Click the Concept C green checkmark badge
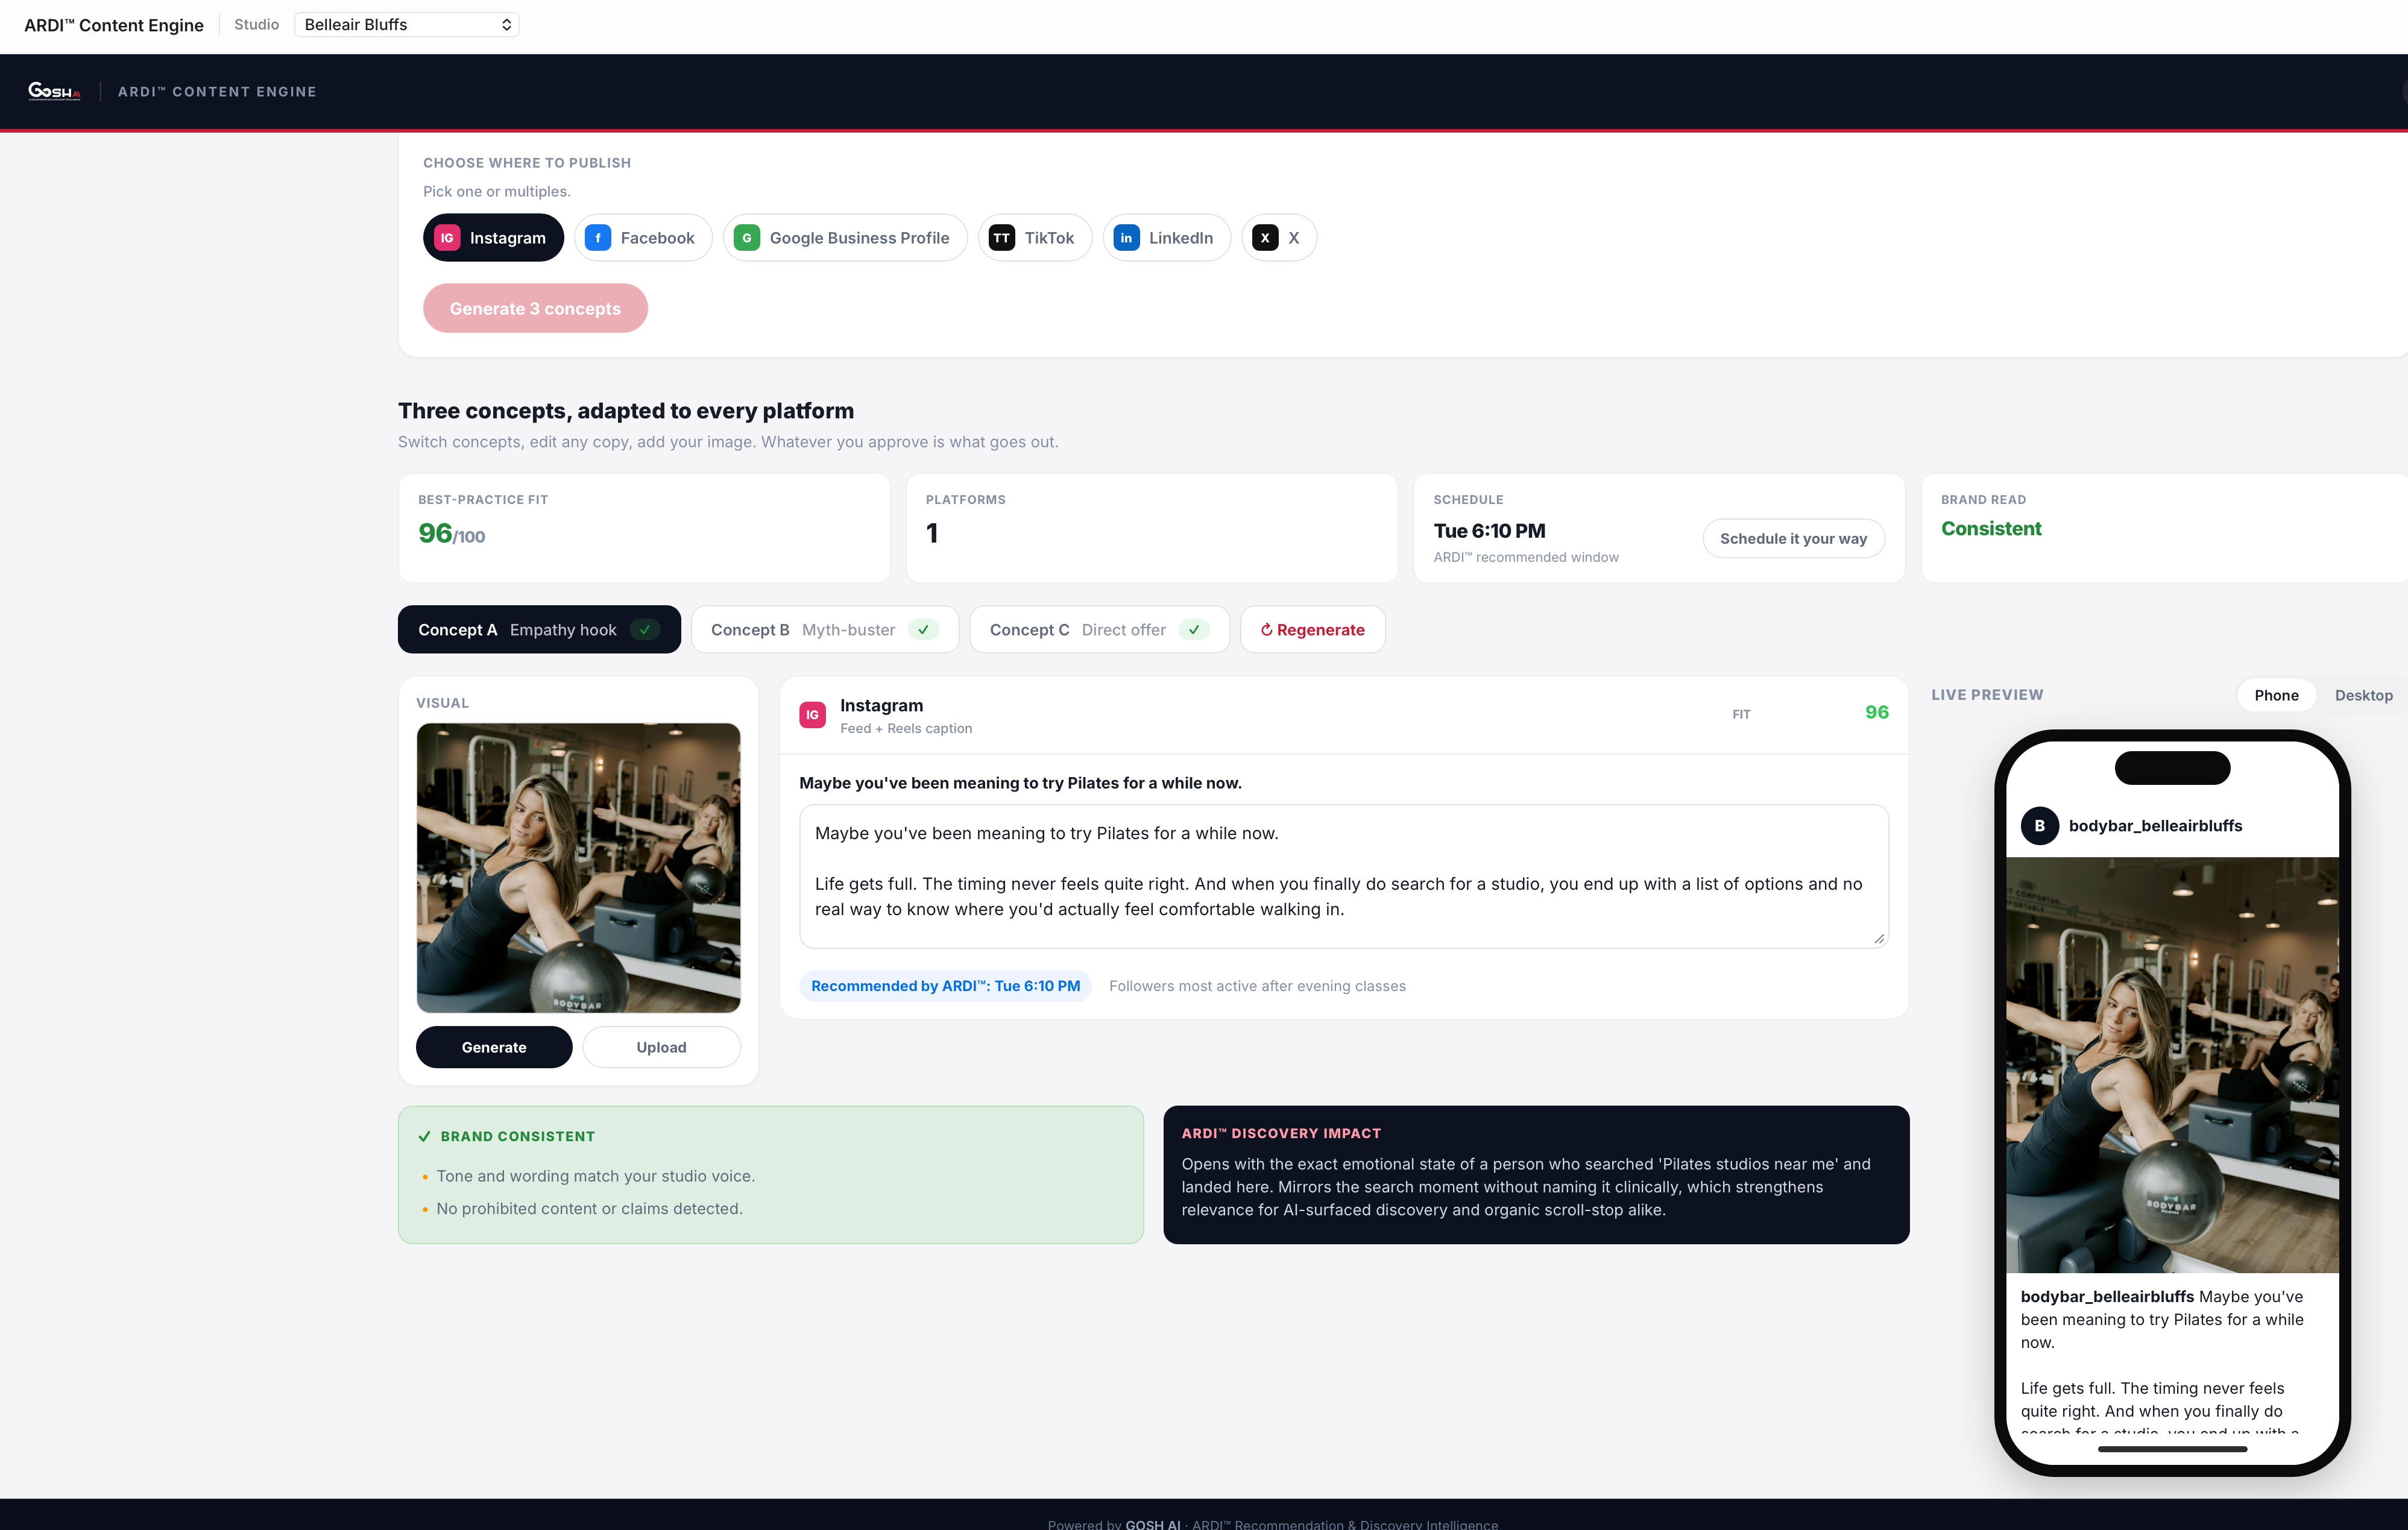Viewport: 2408px width, 1530px height. coord(1194,629)
